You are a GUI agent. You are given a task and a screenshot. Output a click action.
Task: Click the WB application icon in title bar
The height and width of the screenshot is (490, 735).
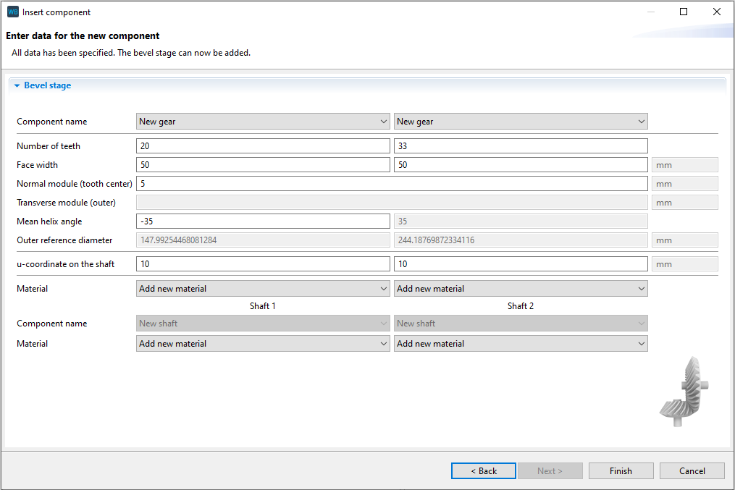click(x=12, y=12)
